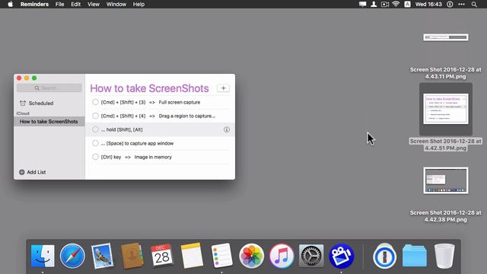
Task: Click the screen recording menu bar icon
Action: tap(385, 5)
